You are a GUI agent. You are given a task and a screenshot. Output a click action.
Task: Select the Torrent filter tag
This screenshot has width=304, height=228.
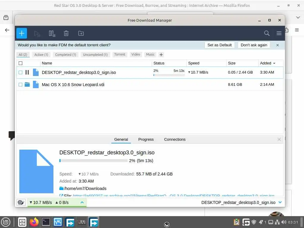point(120,55)
